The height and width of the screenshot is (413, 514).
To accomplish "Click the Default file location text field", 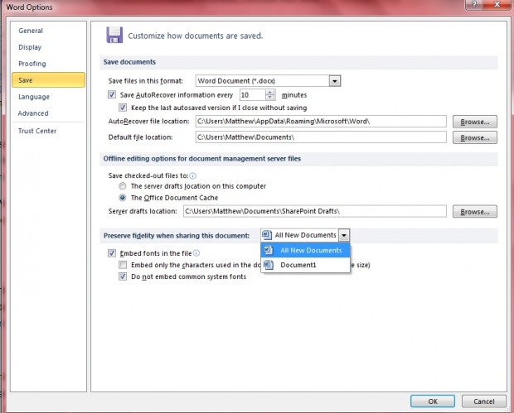I will pos(321,137).
